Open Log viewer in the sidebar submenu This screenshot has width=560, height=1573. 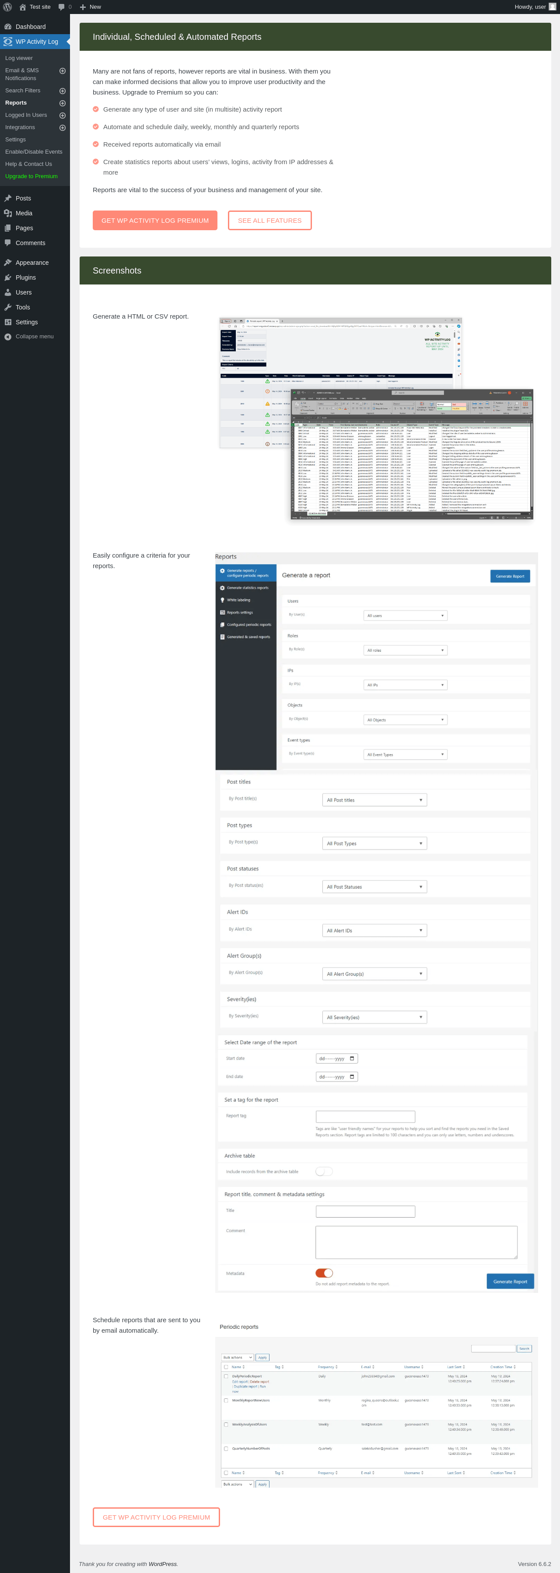[x=19, y=58]
